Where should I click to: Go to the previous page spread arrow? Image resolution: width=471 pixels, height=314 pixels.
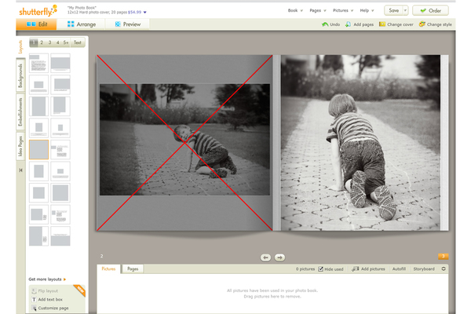pos(265,257)
